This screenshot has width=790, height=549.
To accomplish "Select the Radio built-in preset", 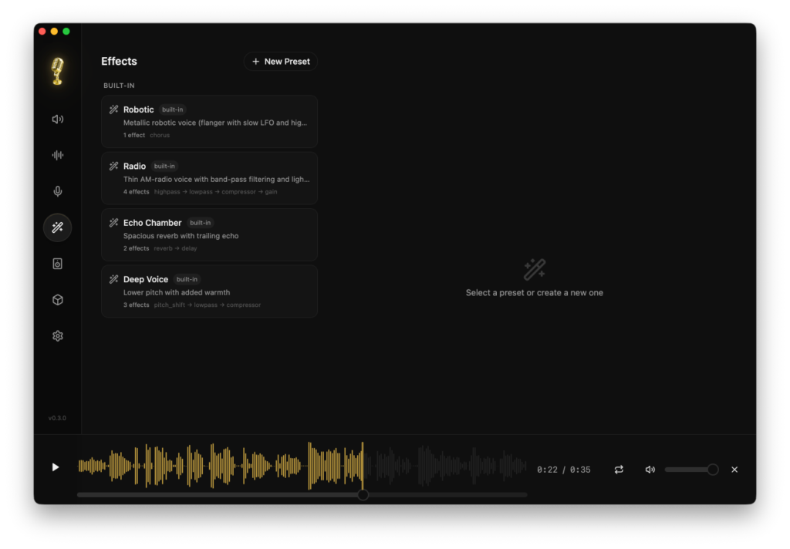I will (209, 178).
